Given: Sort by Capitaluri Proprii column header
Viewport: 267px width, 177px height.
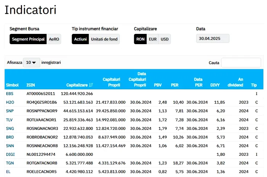Looking at the screenshot, I should [111, 82].
